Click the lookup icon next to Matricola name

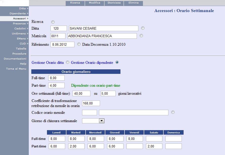(141, 36)
